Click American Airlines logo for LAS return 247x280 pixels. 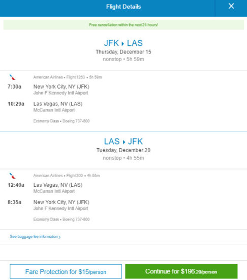coord(12,176)
